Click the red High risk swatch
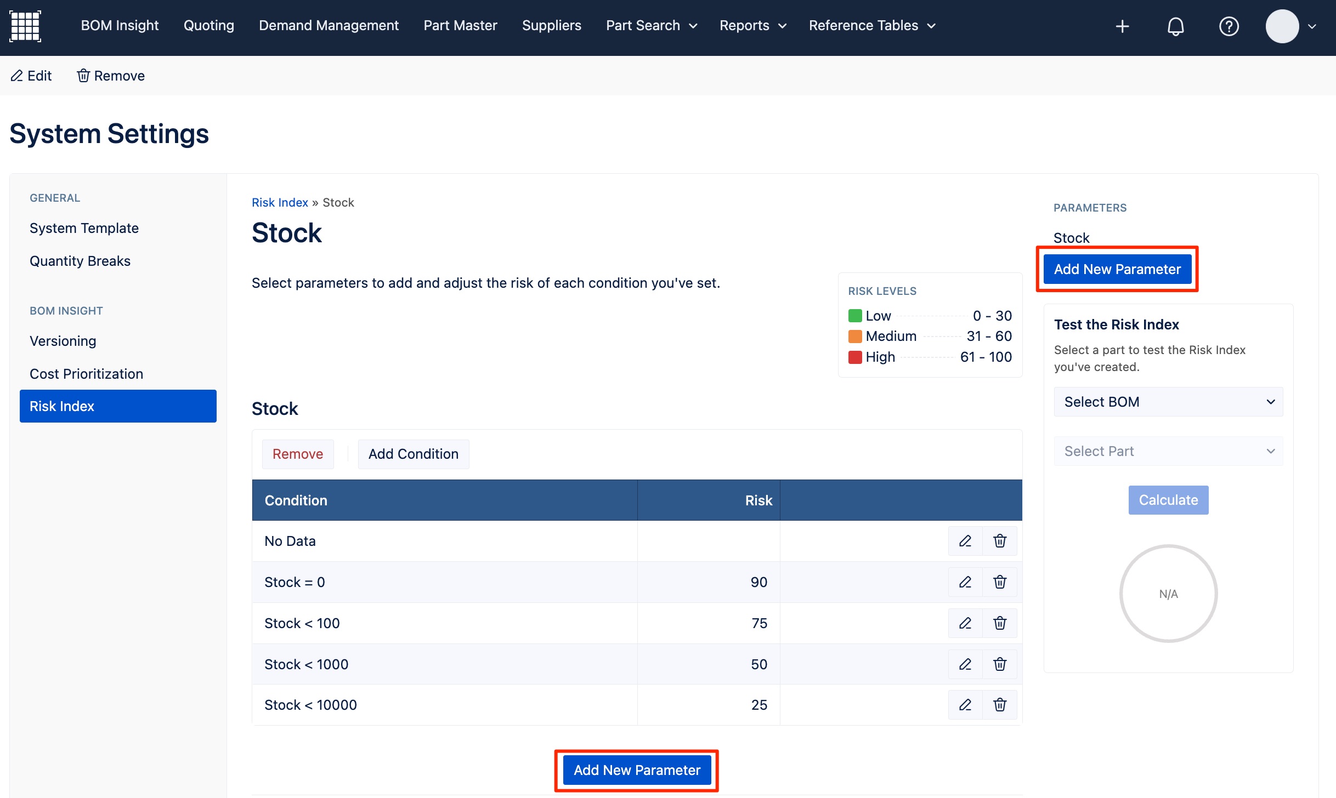Screen dimensions: 1336x798 pyautogui.click(x=855, y=357)
